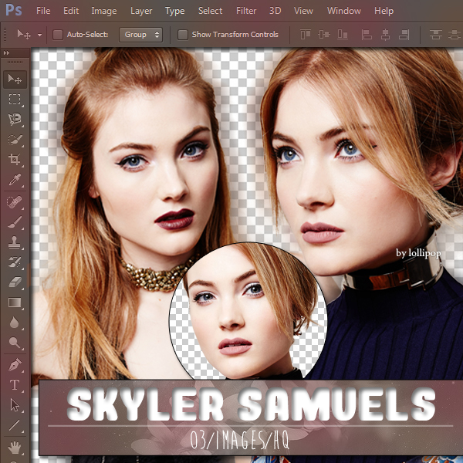Viewport: 463px width, 463px height.
Task: Click Align Horizontal Centers icon
Action: tap(385, 35)
